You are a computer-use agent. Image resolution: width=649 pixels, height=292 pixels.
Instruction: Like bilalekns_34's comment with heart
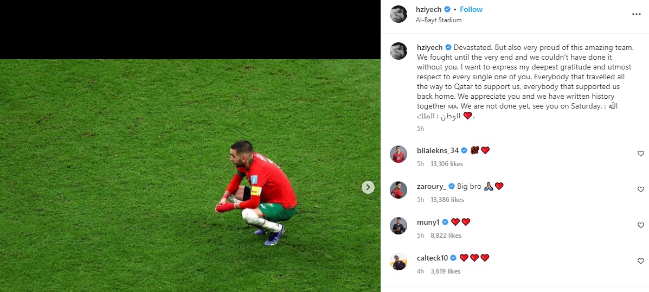pos(641,154)
